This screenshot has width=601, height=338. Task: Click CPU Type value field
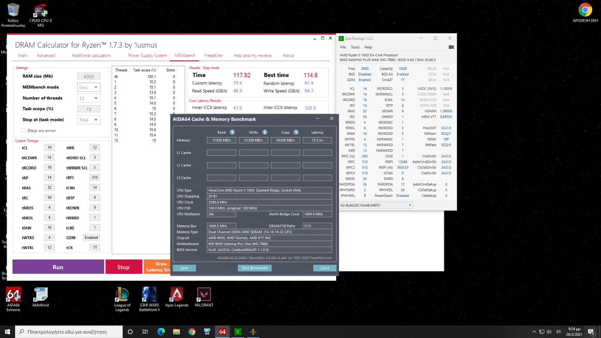click(269, 190)
